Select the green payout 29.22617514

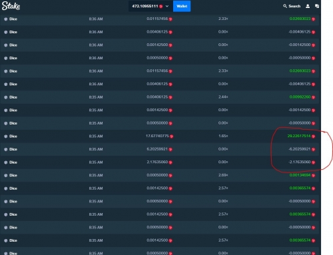pos(299,136)
